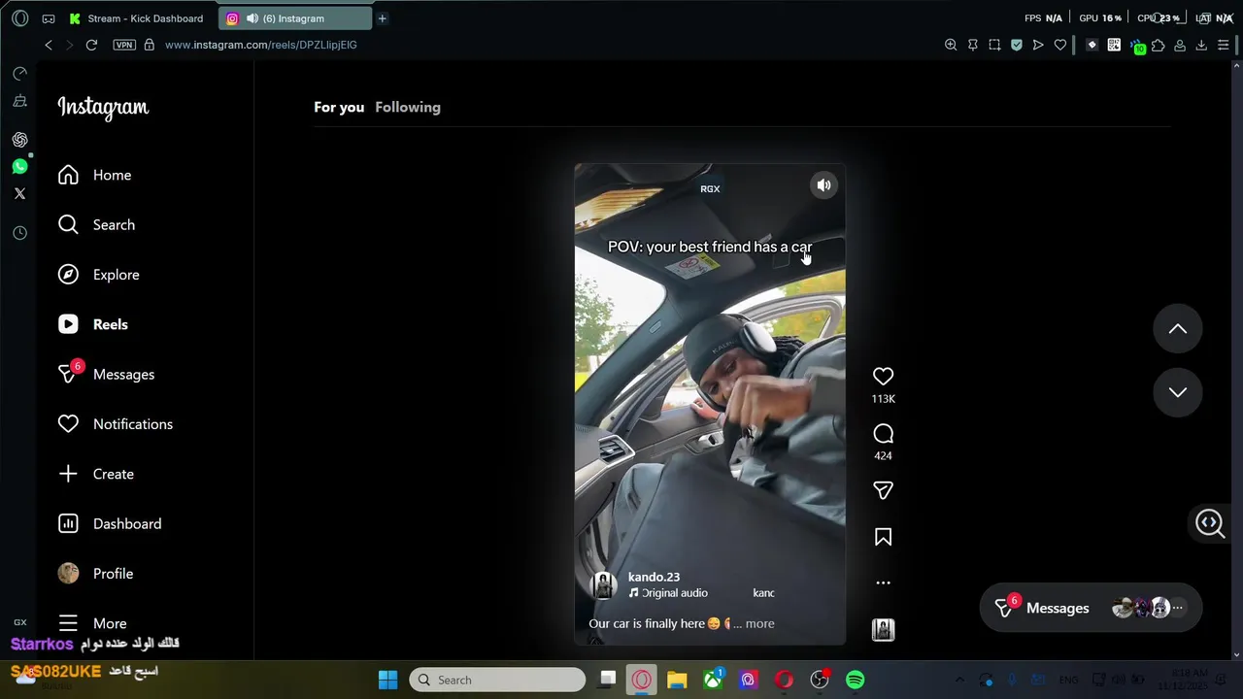Screen dimensions: 1243x699
Task: Open the ChatGPT sidebar icon
Action: point(19,140)
